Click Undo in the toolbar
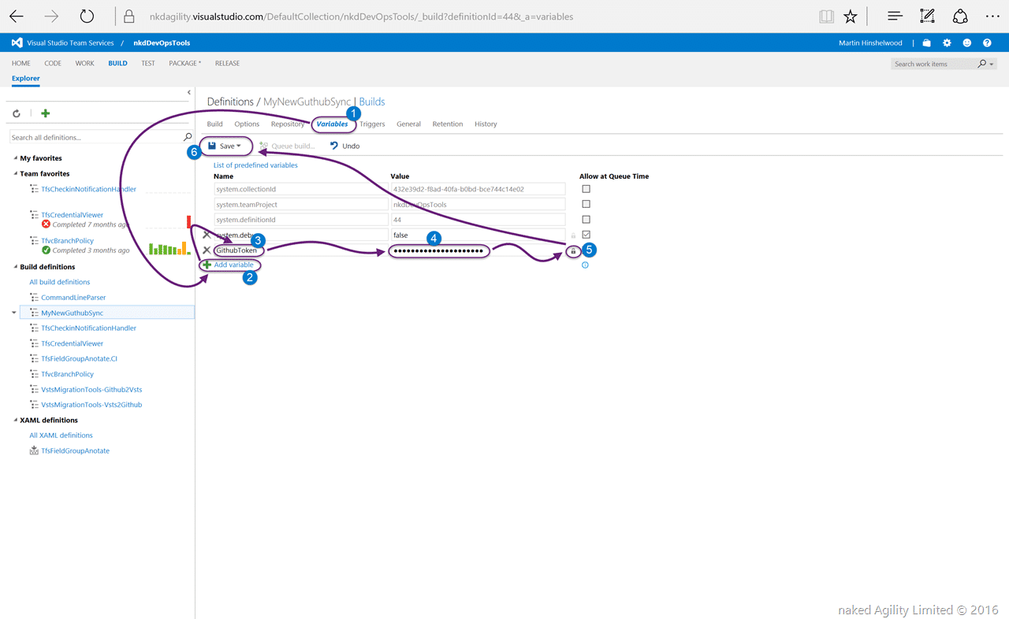 pyautogui.click(x=345, y=146)
